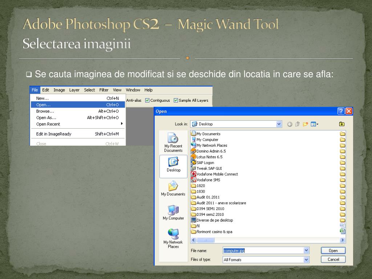Image resolution: width=372 pixels, height=279 pixels.
Task: Select My Network Places in places bar
Action: click(x=173, y=238)
